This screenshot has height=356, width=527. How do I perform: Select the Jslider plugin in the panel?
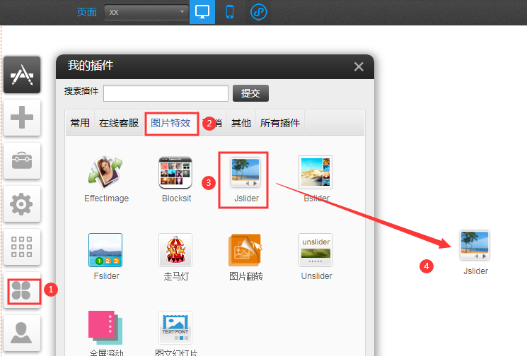coord(245,180)
